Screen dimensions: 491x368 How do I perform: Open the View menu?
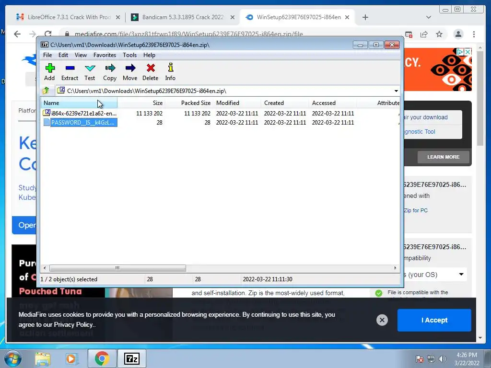[81, 55]
